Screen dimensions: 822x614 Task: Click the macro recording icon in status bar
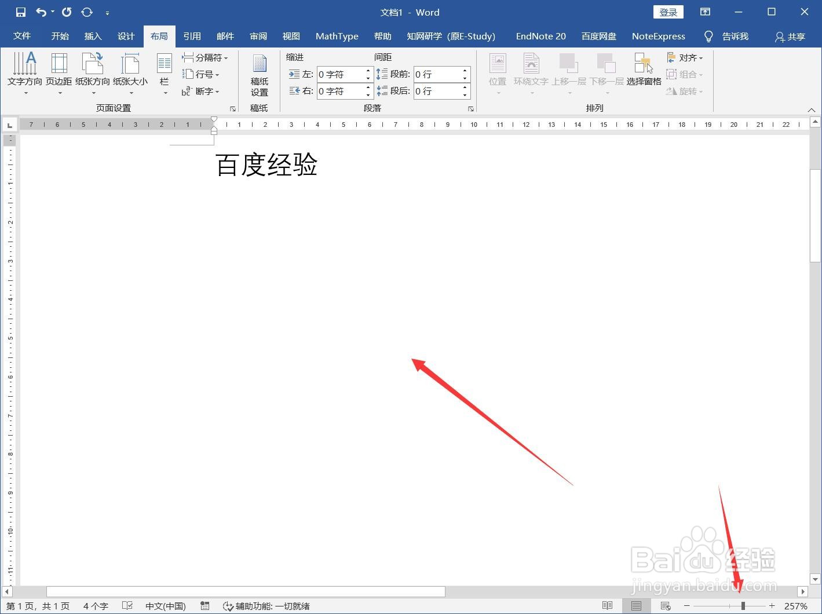(x=204, y=606)
